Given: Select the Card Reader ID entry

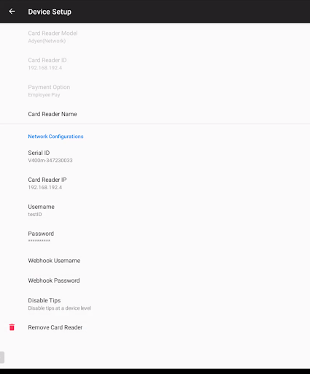Looking at the screenshot, I should click(x=155, y=64).
